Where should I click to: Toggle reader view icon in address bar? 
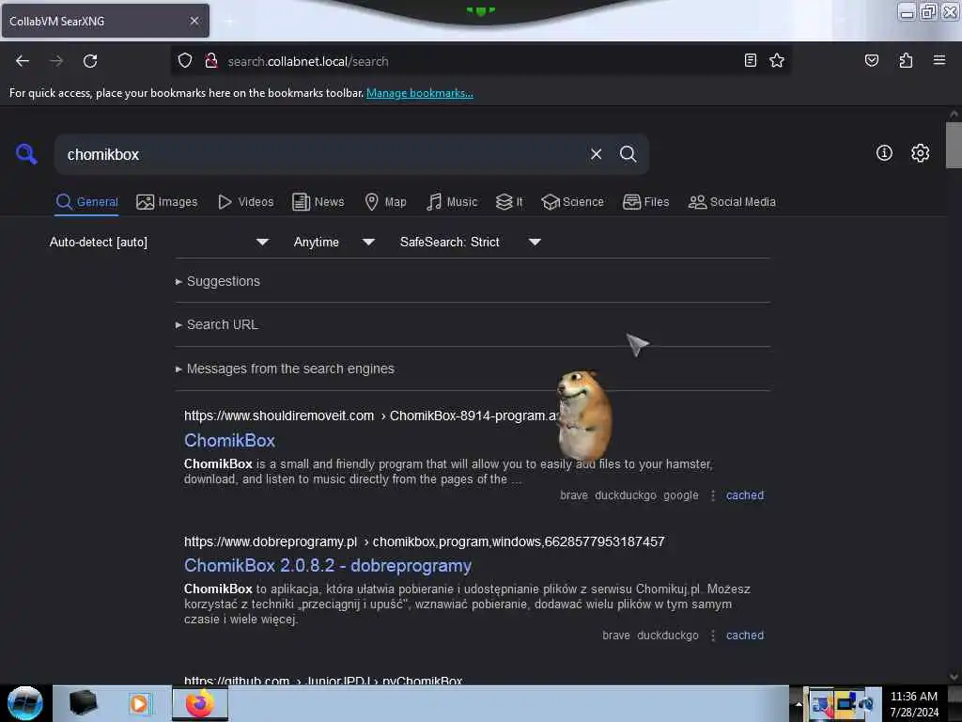point(750,60)
